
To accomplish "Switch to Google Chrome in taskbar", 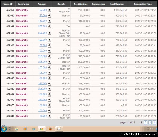I will (42, 129).
